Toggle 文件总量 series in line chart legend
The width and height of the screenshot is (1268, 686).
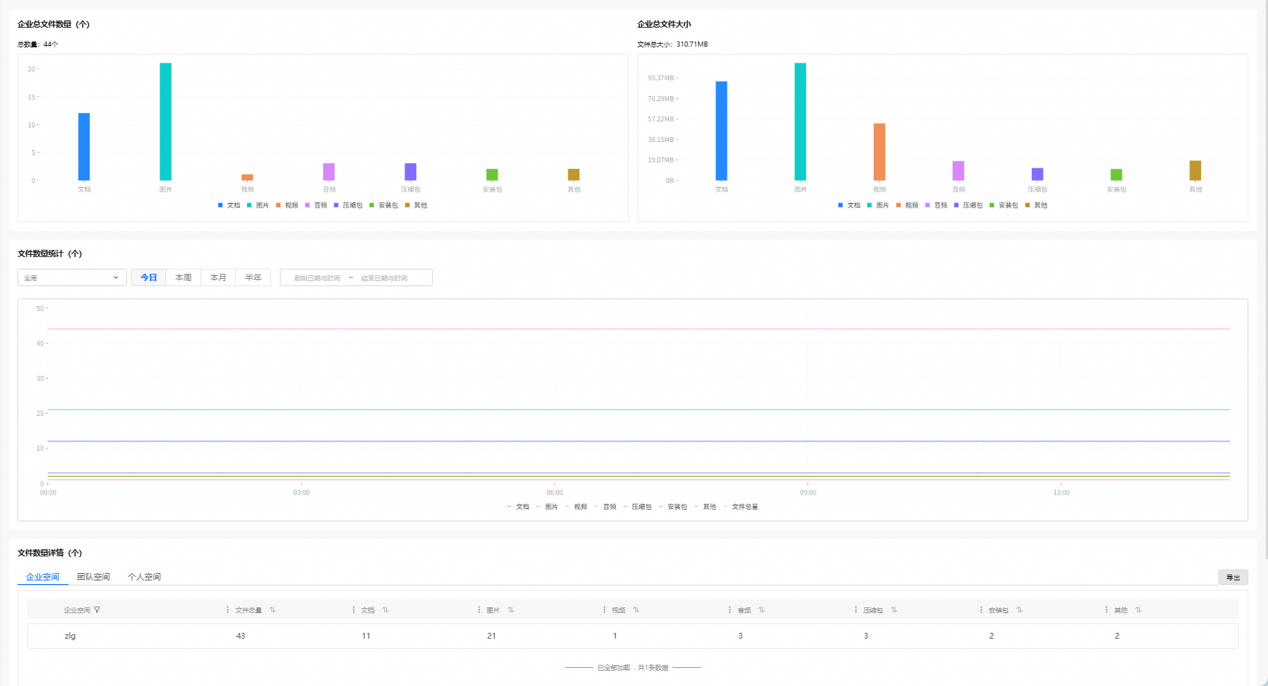(x=740, y=507)
